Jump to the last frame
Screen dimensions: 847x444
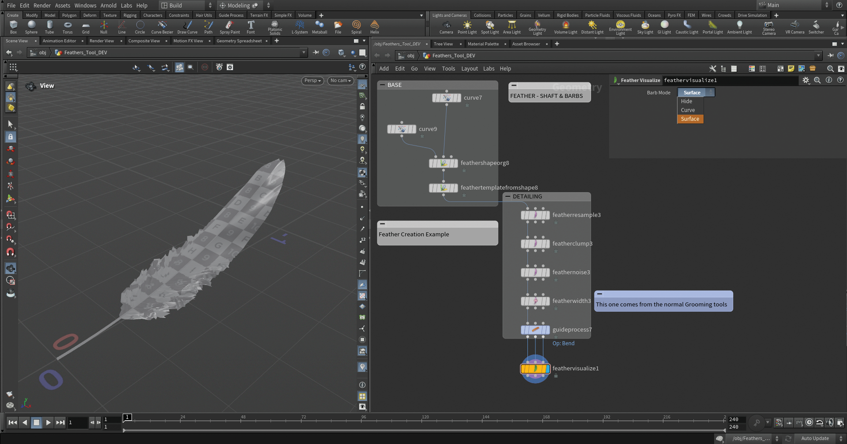tap(60, 422)
